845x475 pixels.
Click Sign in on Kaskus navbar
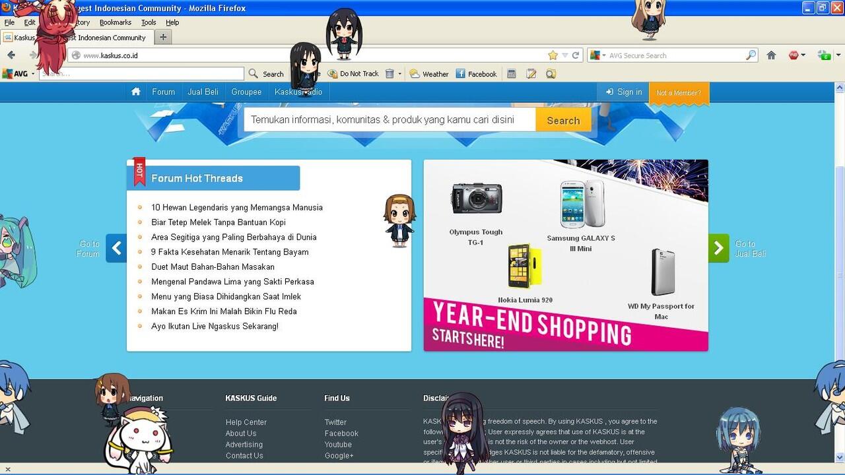tap(624, 92)
